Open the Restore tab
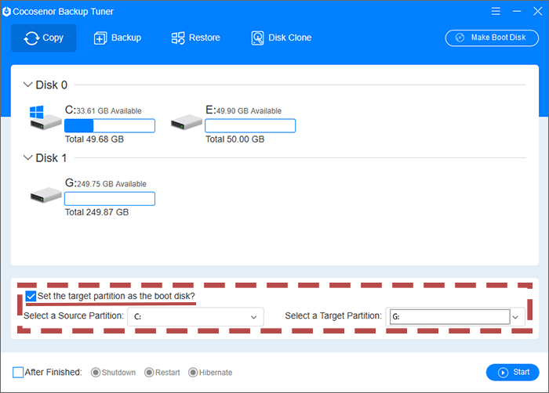The image size is (549, 393). click(196, 38)
